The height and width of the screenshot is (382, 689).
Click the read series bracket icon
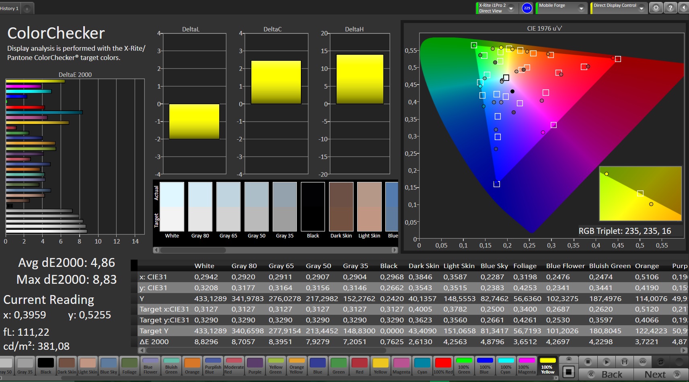coord(624,362)
